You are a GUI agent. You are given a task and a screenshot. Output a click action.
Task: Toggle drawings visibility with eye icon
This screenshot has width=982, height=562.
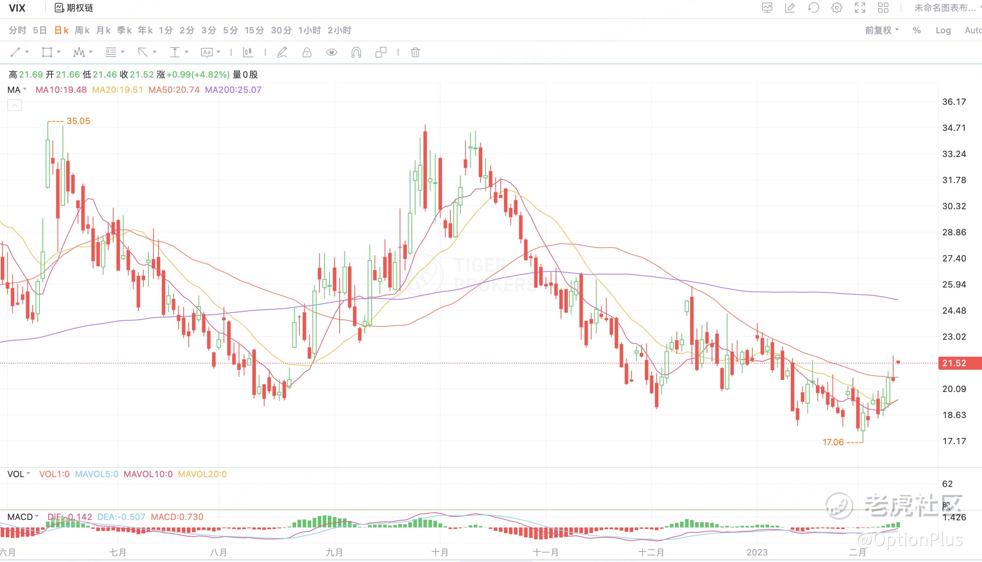[331, 52]
